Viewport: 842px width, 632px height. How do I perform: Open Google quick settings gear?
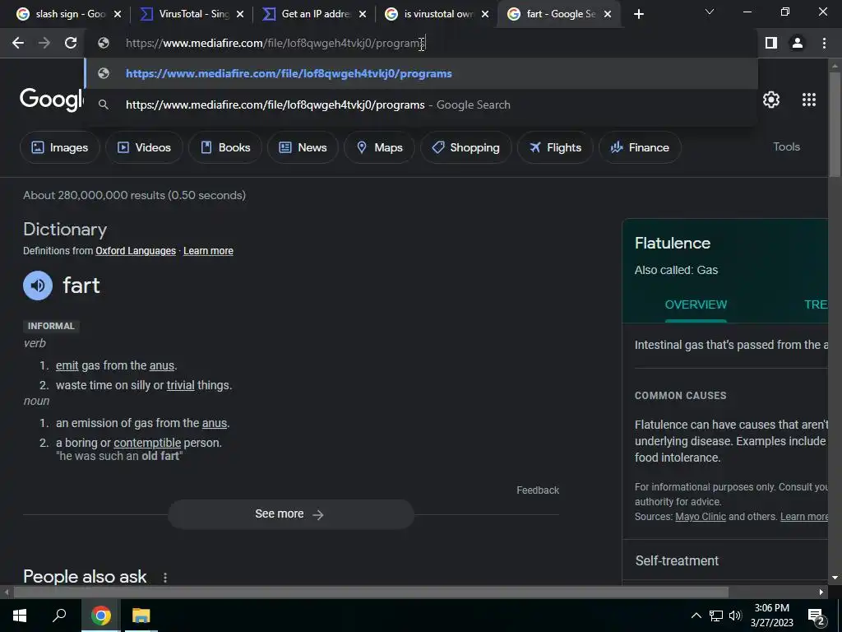(x=771, y=100)
